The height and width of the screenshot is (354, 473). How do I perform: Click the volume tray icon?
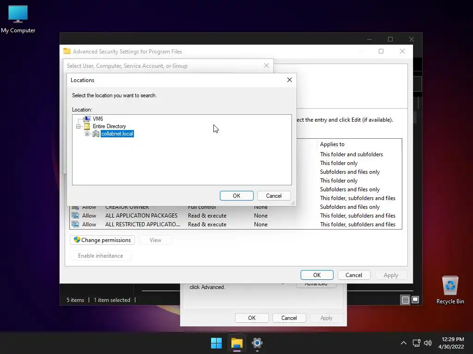[x=427, y=343]
